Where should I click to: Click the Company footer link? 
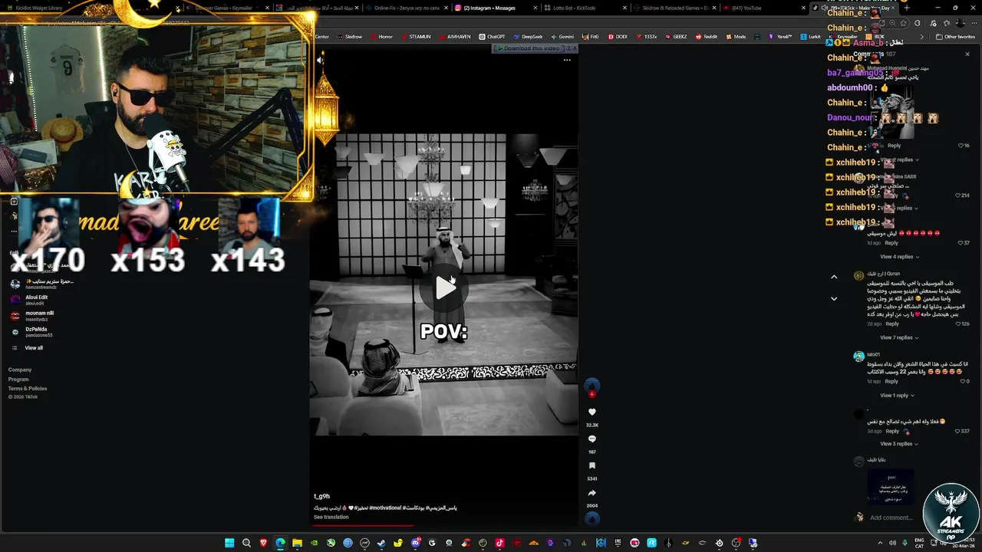tap(20, 370)
